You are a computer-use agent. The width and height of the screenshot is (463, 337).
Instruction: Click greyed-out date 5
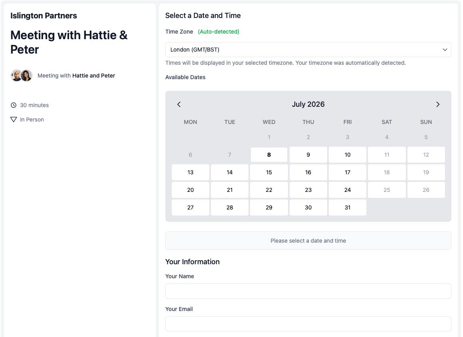click(x=426, y=137)
